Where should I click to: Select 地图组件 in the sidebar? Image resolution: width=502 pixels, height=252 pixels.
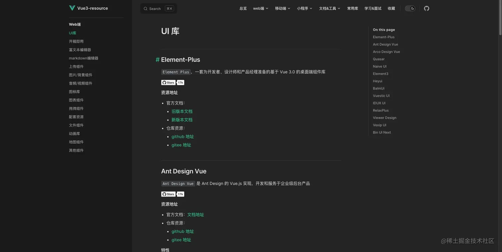(x=76, y=142)
